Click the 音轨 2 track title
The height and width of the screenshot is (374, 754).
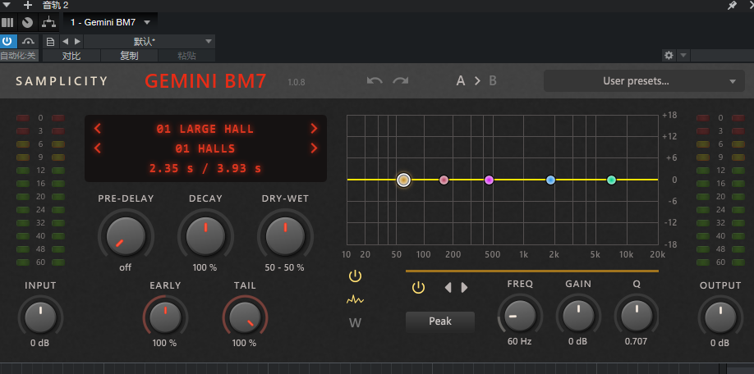pos(55,5)
